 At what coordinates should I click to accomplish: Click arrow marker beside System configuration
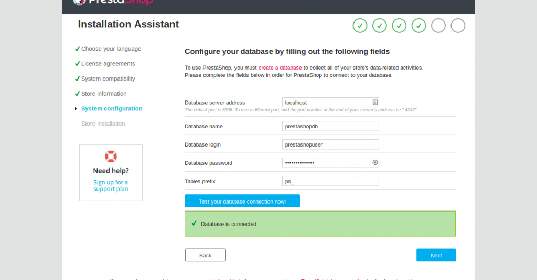tap(76, 109)
